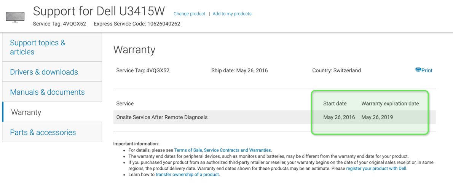Viewport: 453px width, 183px height.
Task: Open Support topics & articles section
Action: (x=38, y=47)
